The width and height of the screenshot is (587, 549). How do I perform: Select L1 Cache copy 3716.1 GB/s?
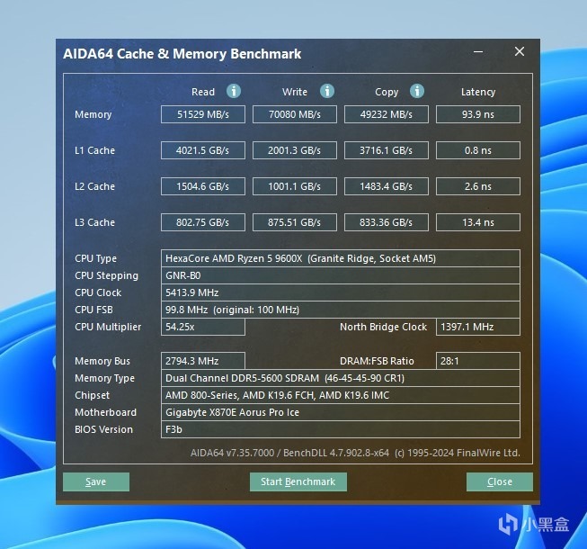pyautogui.click(x=387, y=150)
